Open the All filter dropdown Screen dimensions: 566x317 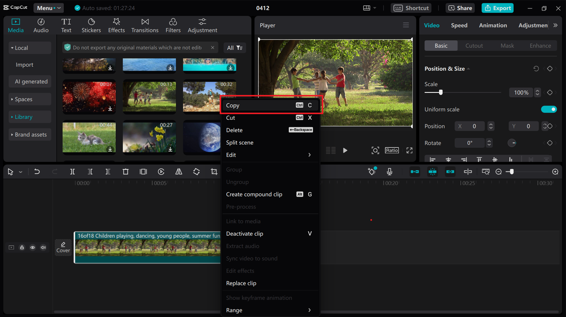(x=235, y=48)
